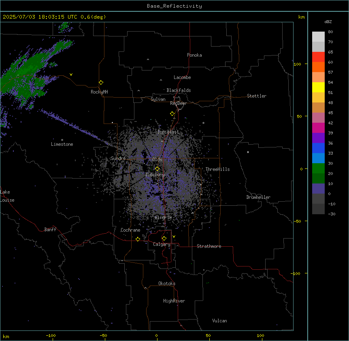Click the Innisfail city label
Image resolution: width=349 pixels, height=341 pixels.
[168, 132]
